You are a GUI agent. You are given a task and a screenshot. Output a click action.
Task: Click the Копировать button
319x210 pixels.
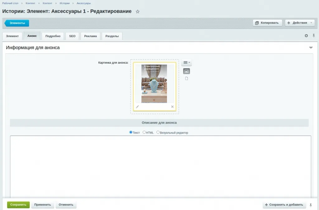(267, 23)
